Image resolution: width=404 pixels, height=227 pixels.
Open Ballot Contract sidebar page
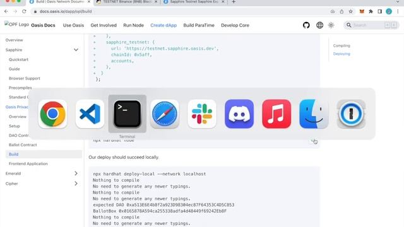(23, 145)
